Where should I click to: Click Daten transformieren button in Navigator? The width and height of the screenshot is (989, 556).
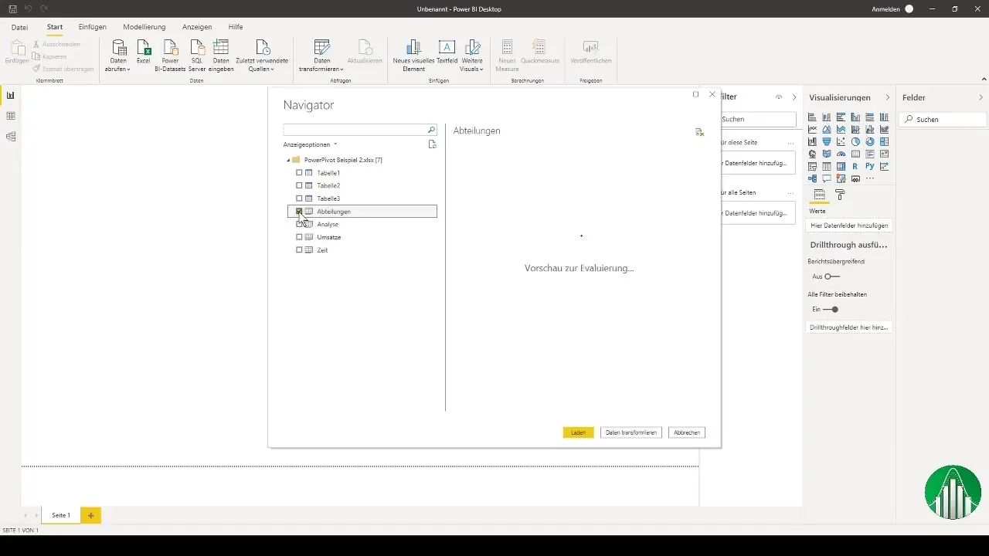click(631, 432)
